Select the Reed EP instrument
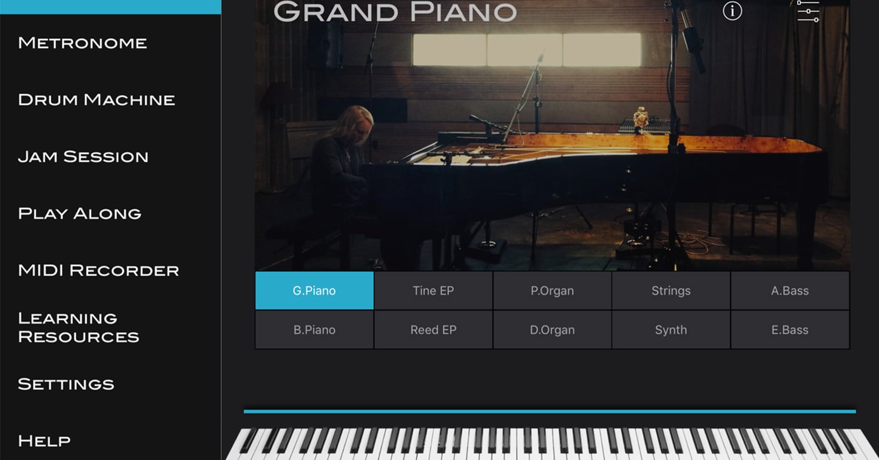This screenshot has width=879, height=460. point(433,330)
